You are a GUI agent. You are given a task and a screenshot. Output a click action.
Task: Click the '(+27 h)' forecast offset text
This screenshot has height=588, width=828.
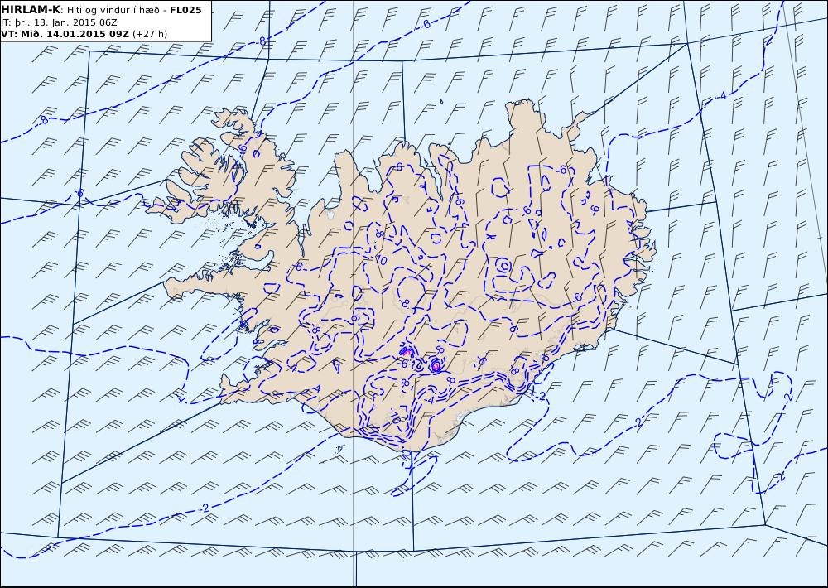tap(149, 34)
